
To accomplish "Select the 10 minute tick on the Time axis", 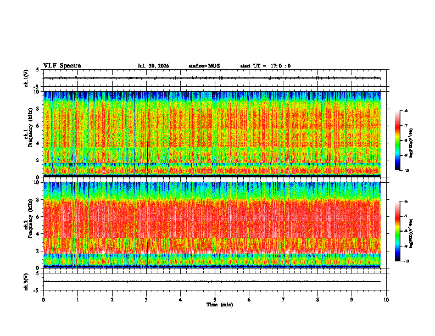I will [386, 300].
